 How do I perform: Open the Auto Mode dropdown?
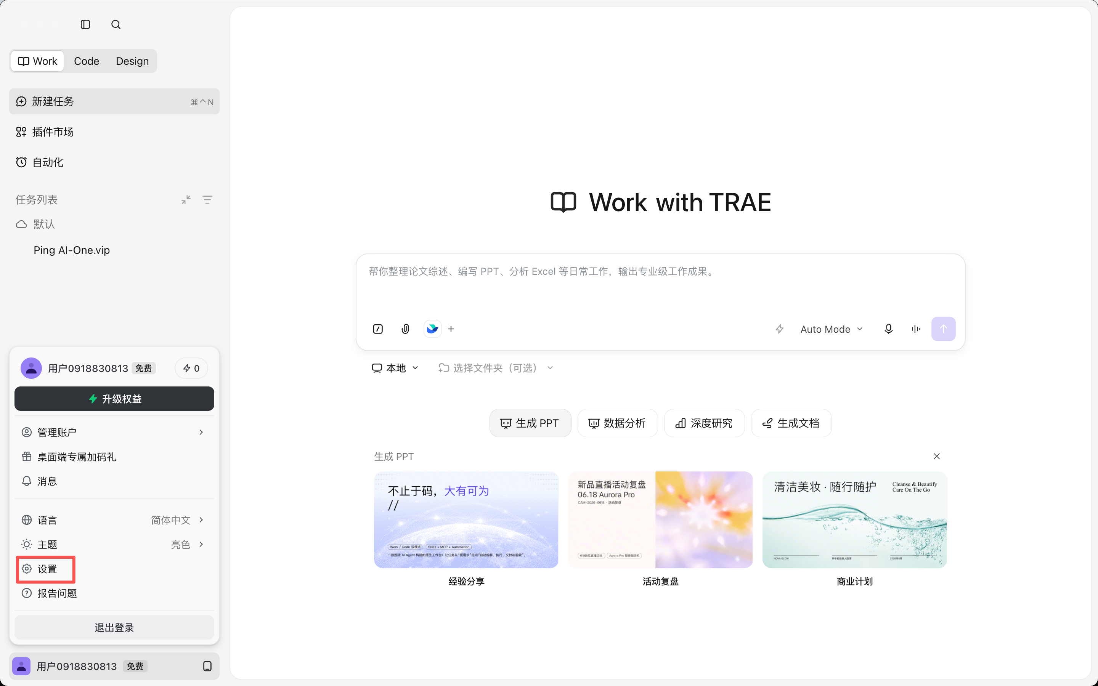(x=831, y=329)
